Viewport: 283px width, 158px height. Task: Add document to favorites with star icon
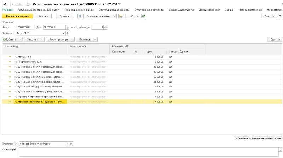[x=28, y=4]
